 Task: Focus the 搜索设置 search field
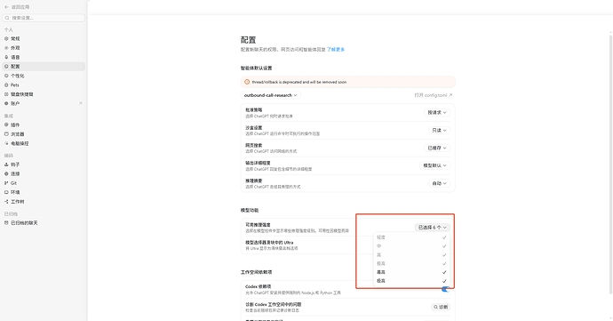click(44, 18)
